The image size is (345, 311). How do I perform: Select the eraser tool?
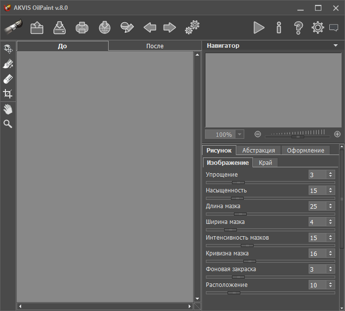[x=8, y=79]
